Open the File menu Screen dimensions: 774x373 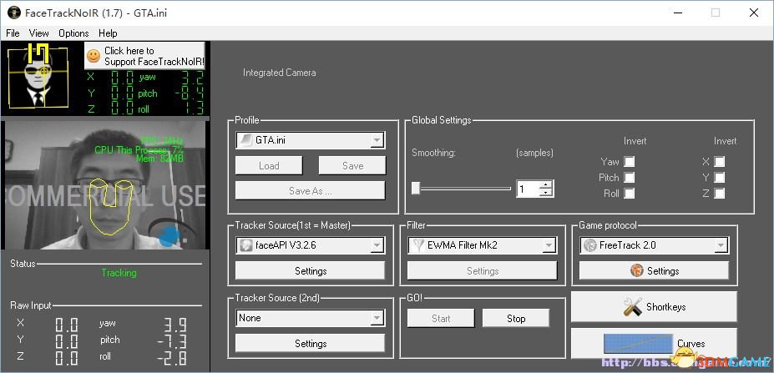[13, 33]
